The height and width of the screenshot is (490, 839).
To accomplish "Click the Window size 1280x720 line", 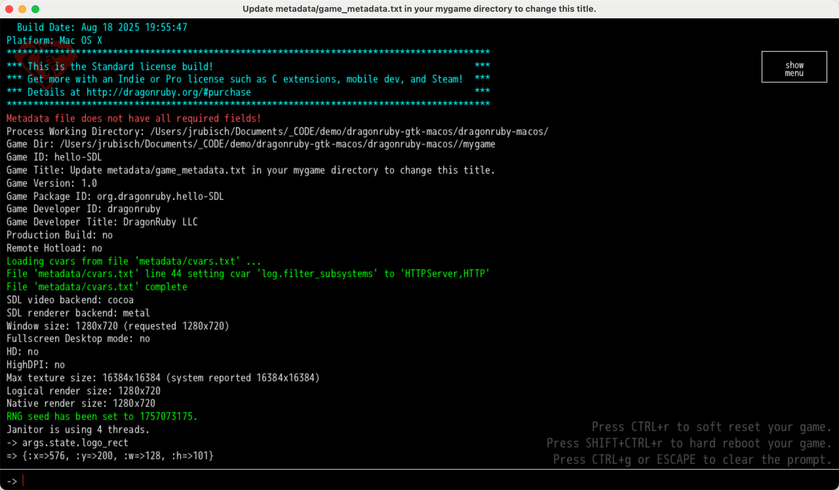I will point(118,326).
